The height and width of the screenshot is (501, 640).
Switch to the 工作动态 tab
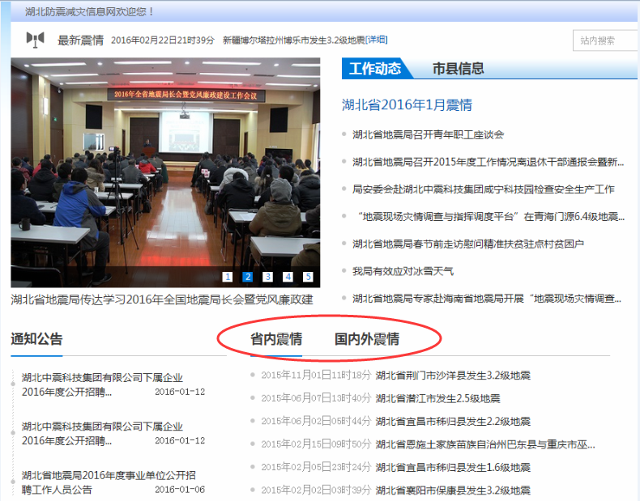pos(375,68)
